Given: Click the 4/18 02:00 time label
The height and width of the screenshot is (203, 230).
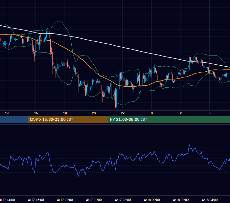Looking at the screenshot, I should [181, 200].
